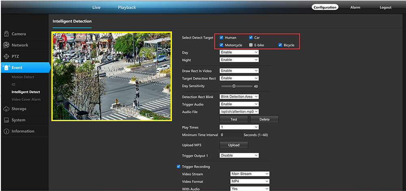Adjust the Day Sensitivity slider

[x=234, y=86]
